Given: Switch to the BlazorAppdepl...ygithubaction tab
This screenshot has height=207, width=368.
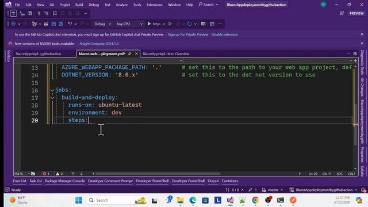Looking at the screenshot, I should (39, 53).
